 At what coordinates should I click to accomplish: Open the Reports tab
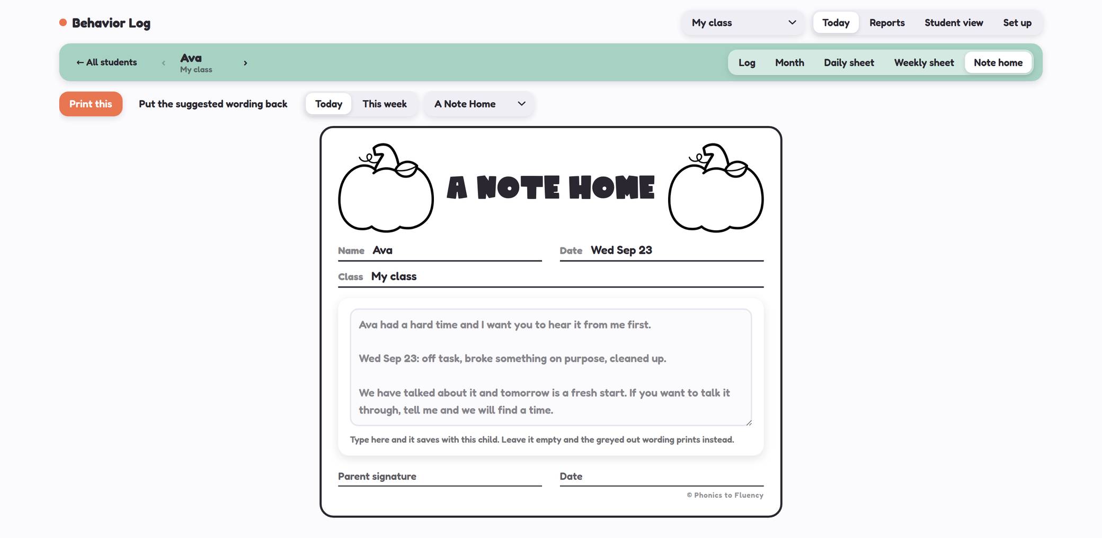point(887,23)
